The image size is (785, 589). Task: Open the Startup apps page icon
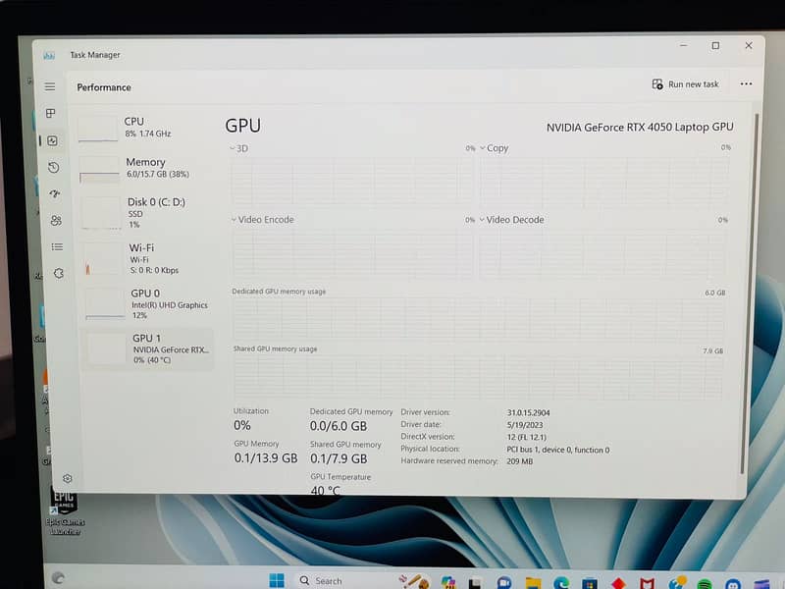(55, 193)
